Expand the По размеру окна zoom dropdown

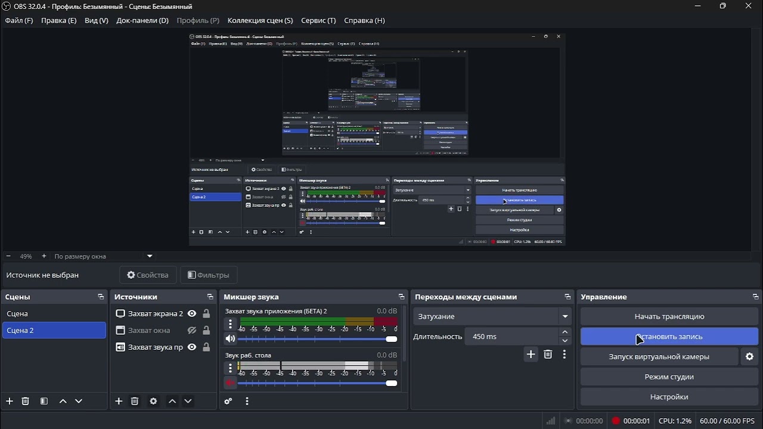[150, 256]
